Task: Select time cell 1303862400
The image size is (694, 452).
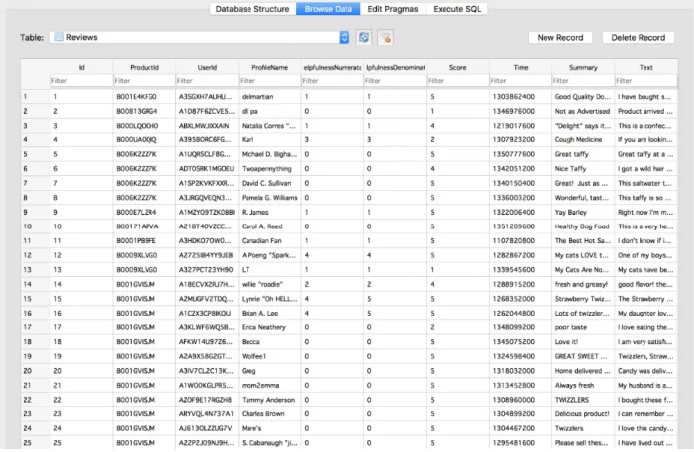Action: point(521,96)
